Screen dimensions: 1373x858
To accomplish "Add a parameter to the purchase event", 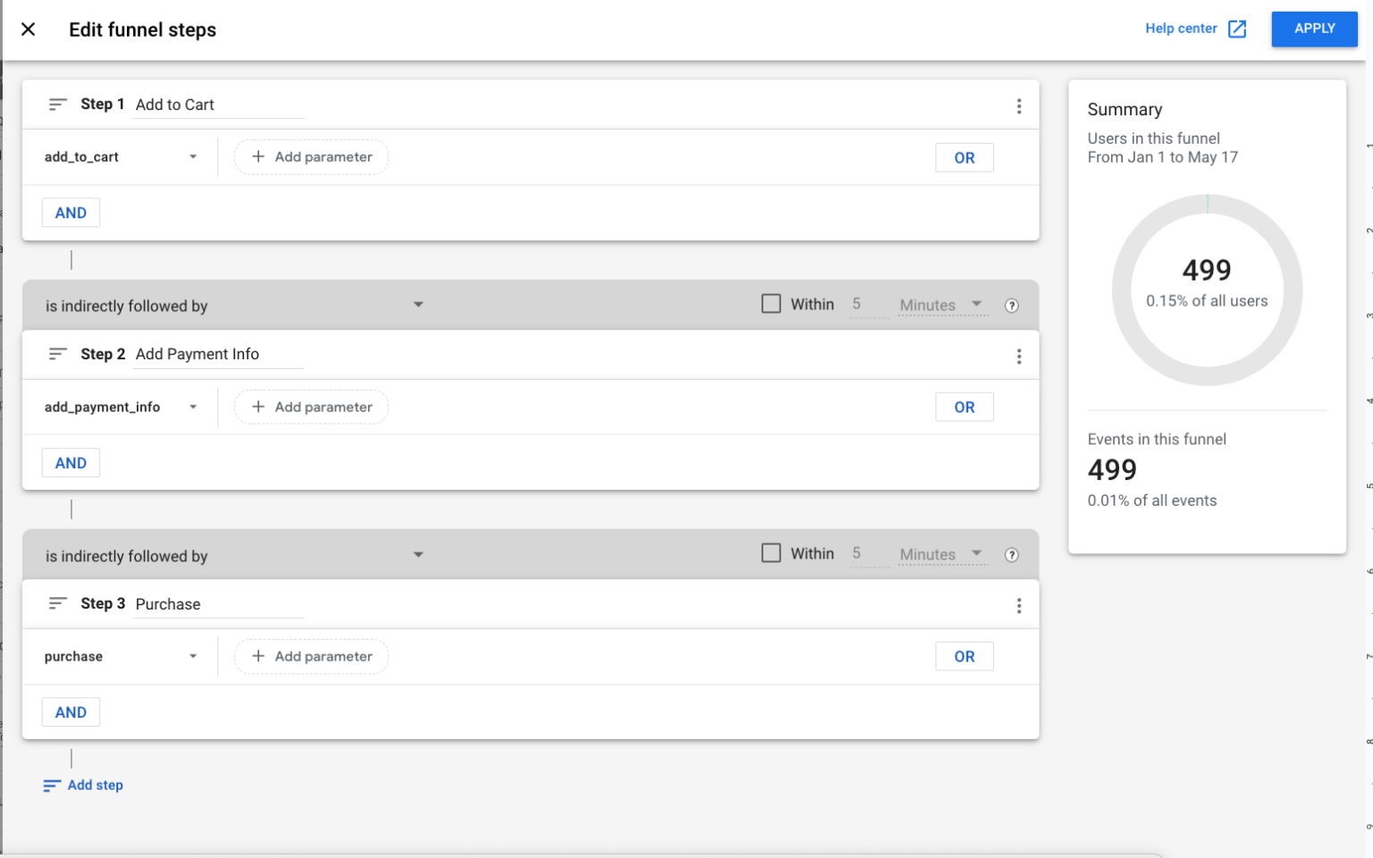I will [x=311, y=656].
